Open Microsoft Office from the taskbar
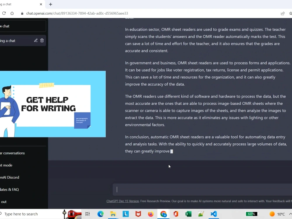The height and width of the screenshot is (219, 292). [176, 214]
